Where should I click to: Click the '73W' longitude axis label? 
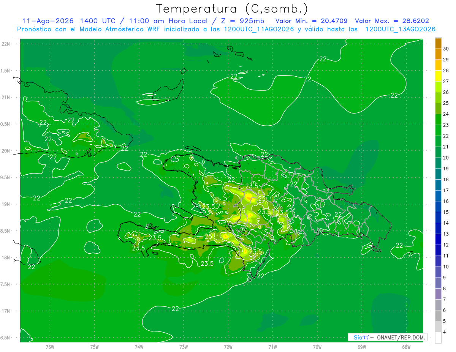[x=184, y=347]
